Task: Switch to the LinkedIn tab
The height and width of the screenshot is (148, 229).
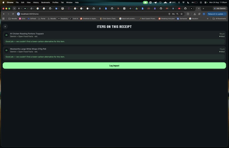Action: point(56,8)
